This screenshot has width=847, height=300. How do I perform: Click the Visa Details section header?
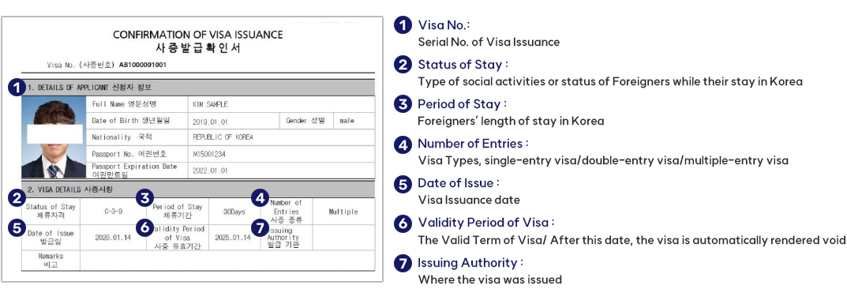click(197, 189)
